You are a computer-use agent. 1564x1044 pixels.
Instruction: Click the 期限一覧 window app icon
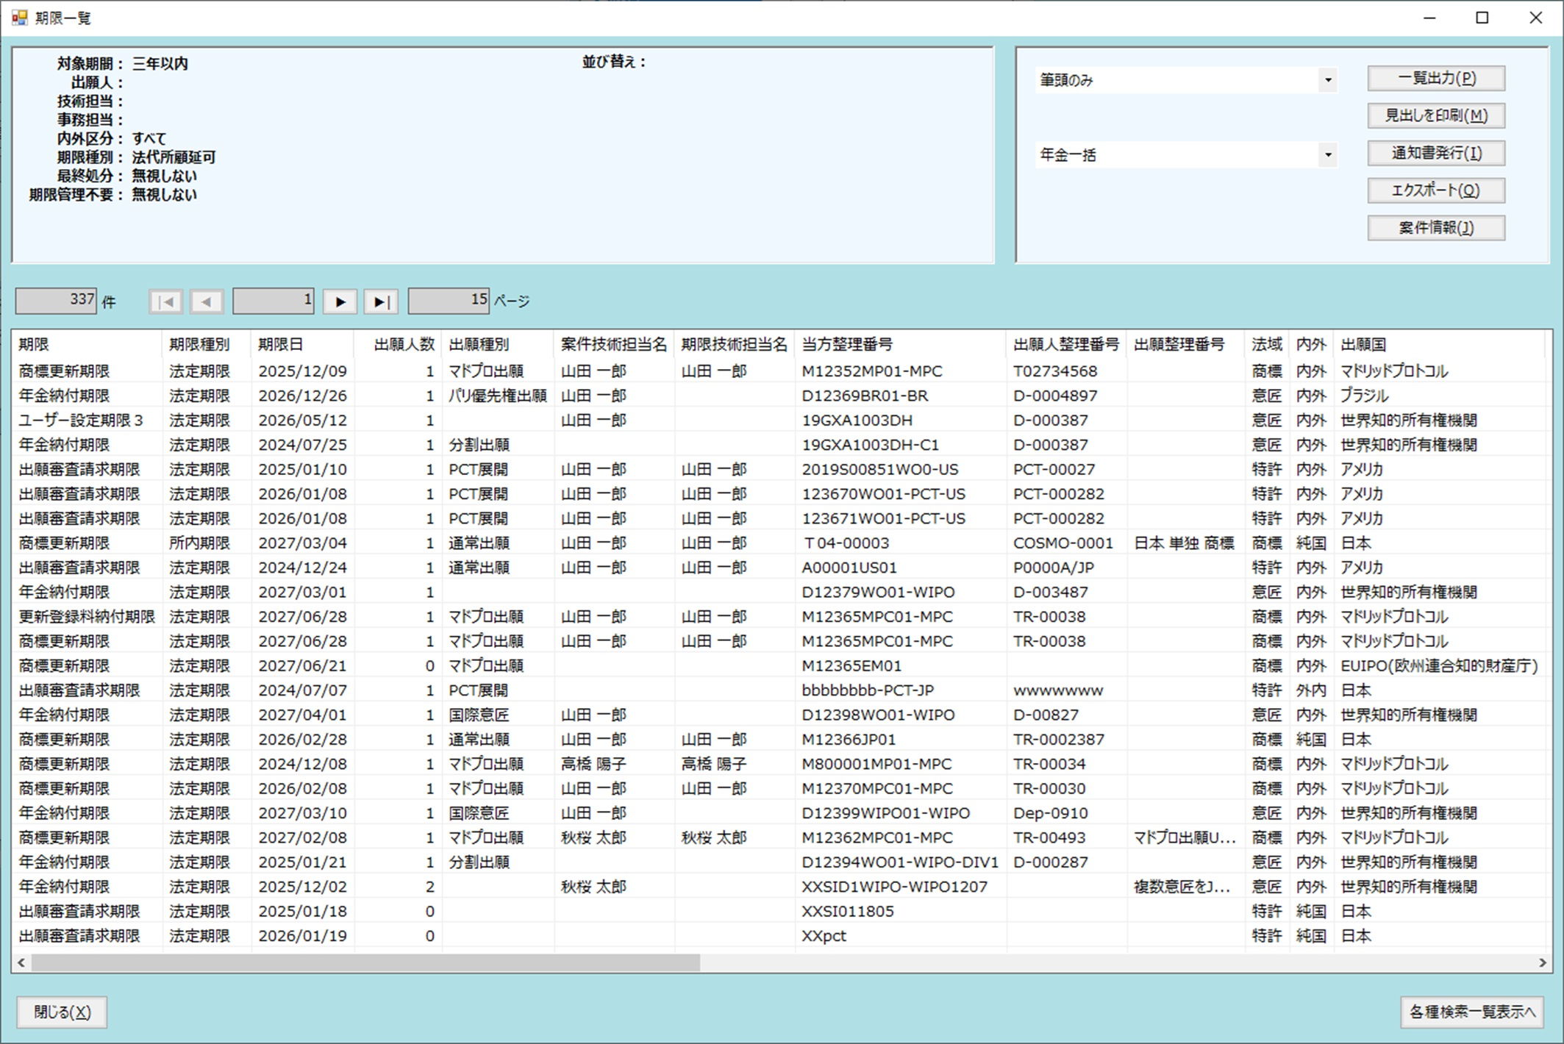pyautogui.click(x=19, y=18)
